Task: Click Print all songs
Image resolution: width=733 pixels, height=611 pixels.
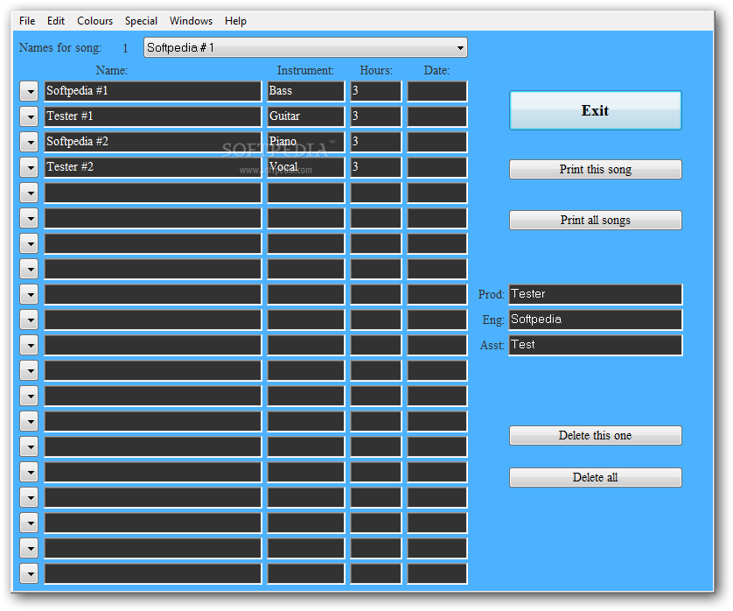Action: pyautogui.click(x=595, y=221)
